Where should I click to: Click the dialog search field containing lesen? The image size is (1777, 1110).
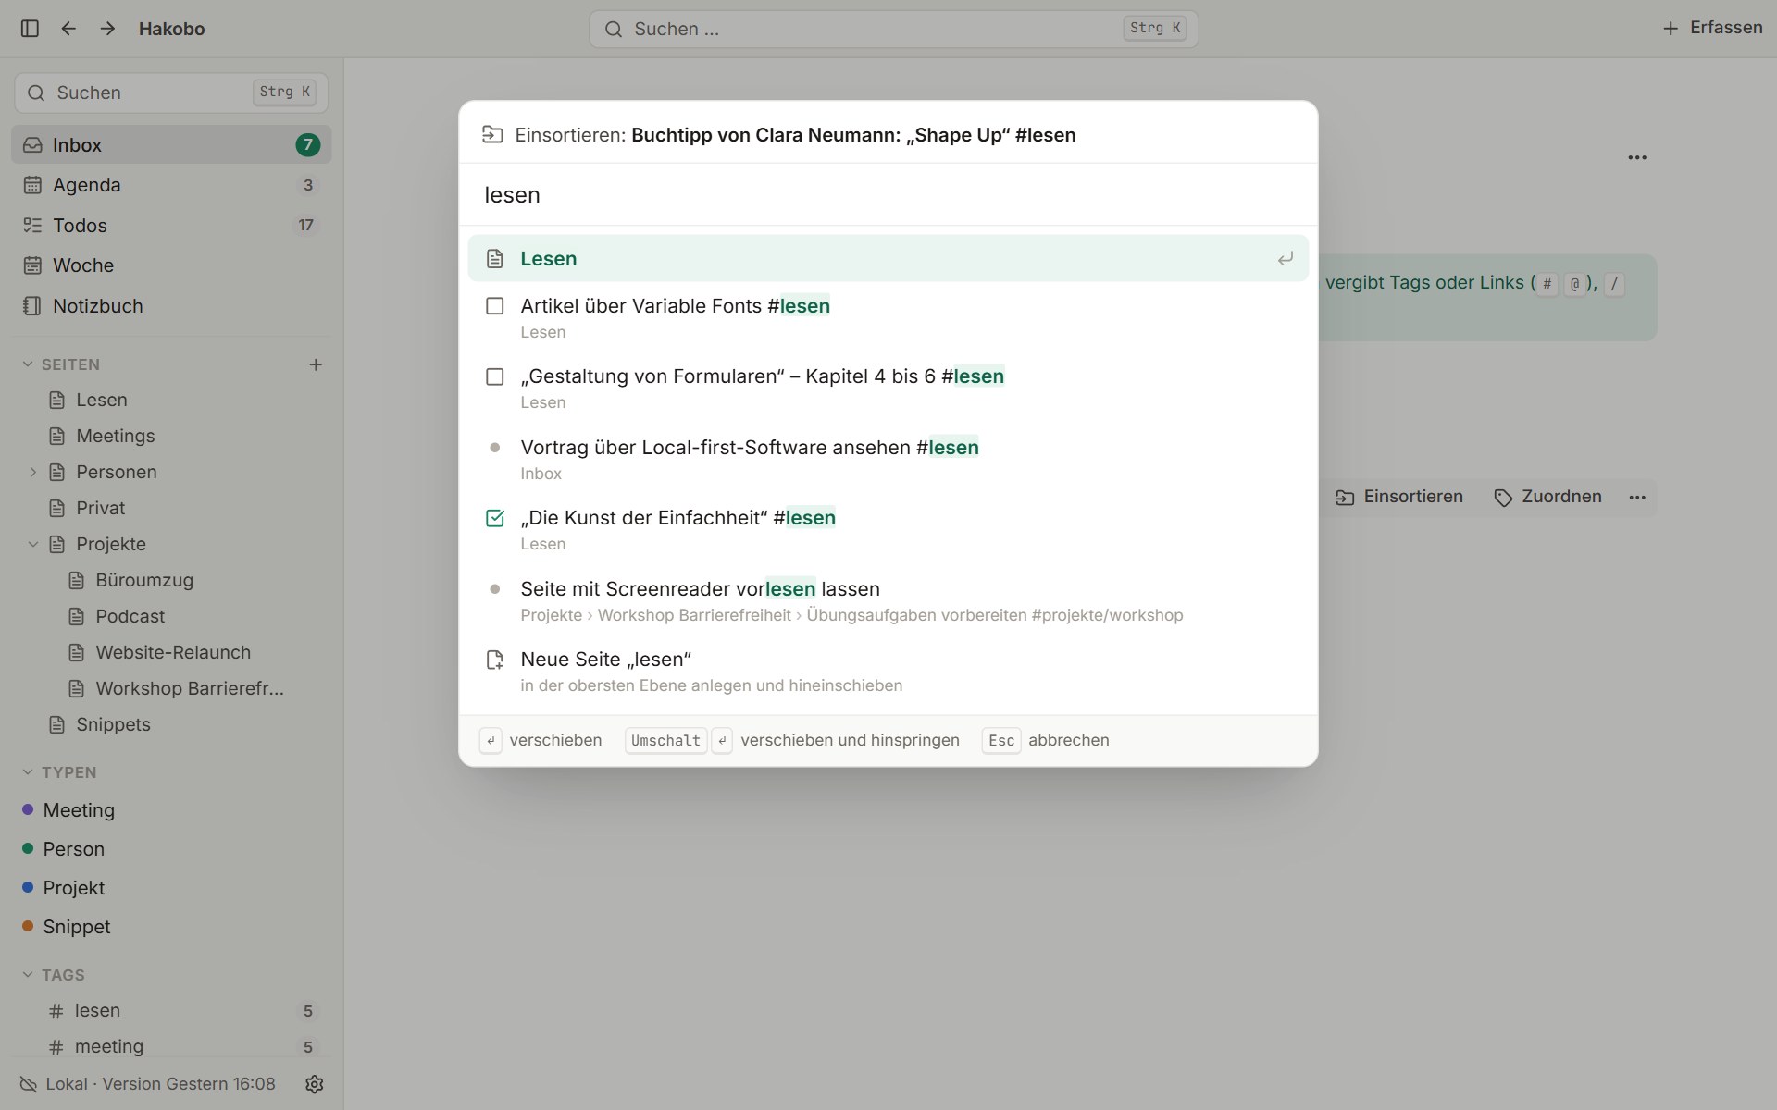[x=888, y=195]
